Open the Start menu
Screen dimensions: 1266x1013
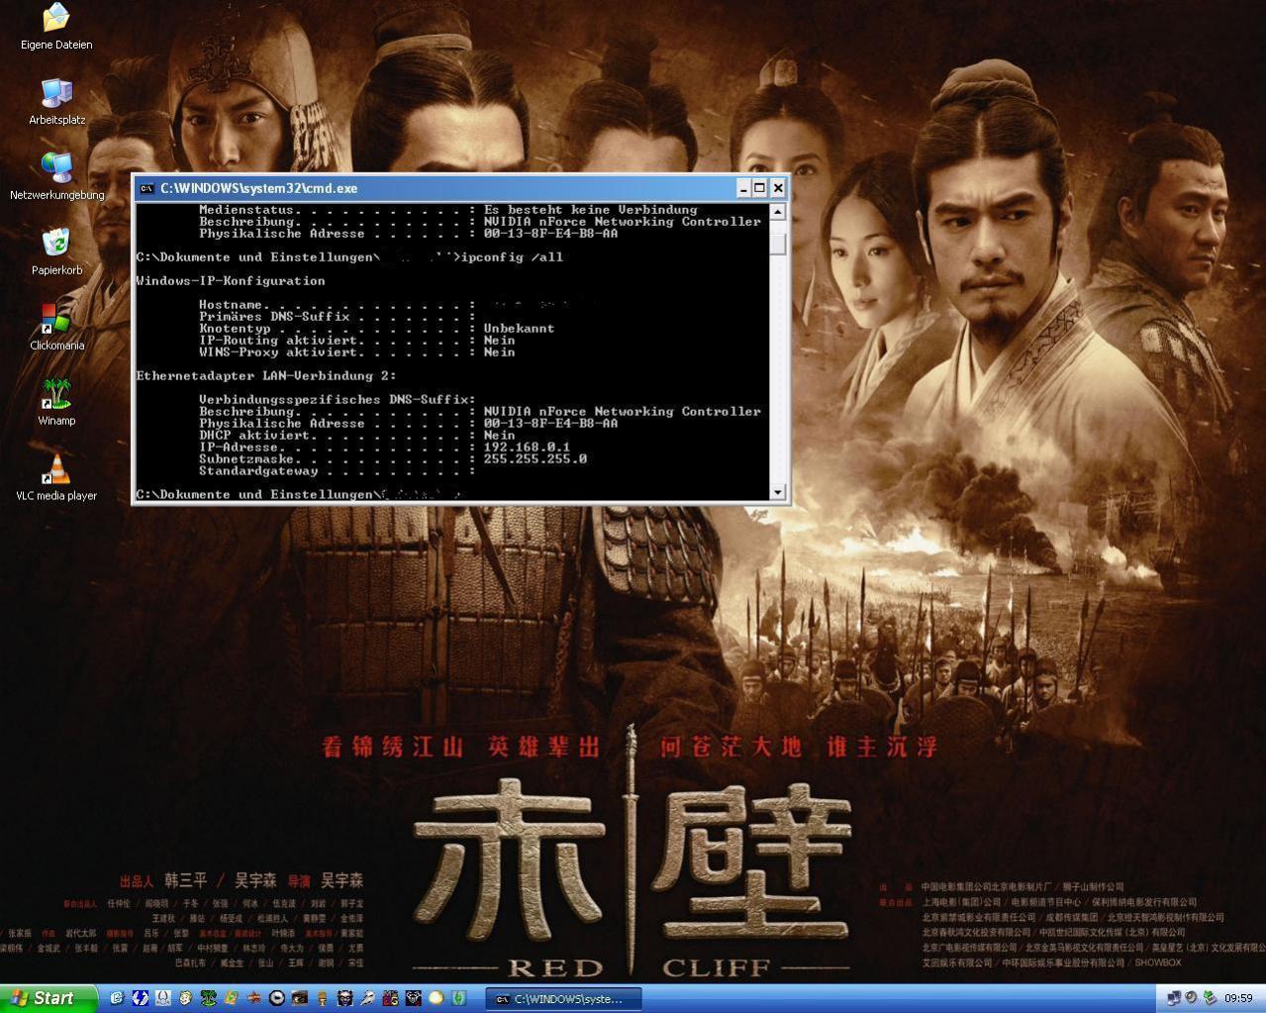pos(49,998)
